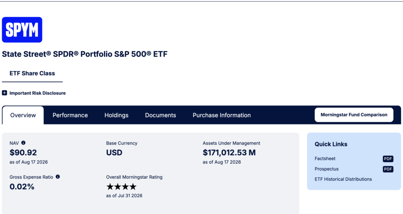Click the Important Risk Disclosure label
403x214 pixels.
[37, 93]
